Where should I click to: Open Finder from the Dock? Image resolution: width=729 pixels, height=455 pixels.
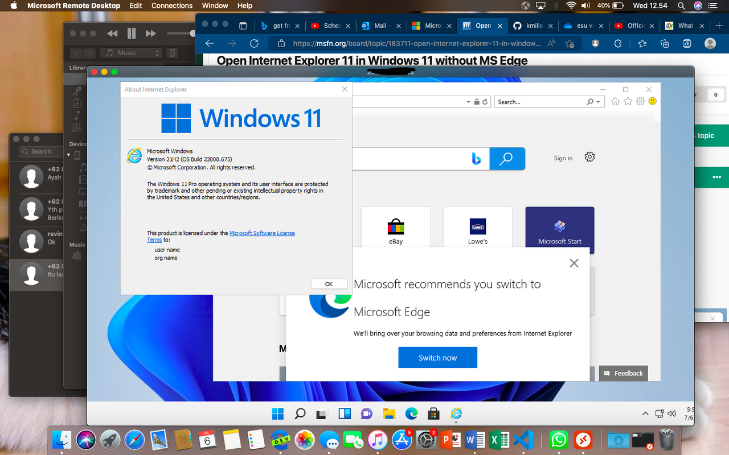click(x=61, y=440)
